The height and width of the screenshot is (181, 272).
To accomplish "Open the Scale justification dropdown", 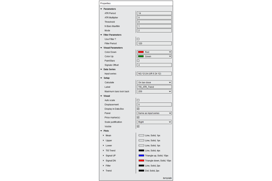I will tap(154, 122).
